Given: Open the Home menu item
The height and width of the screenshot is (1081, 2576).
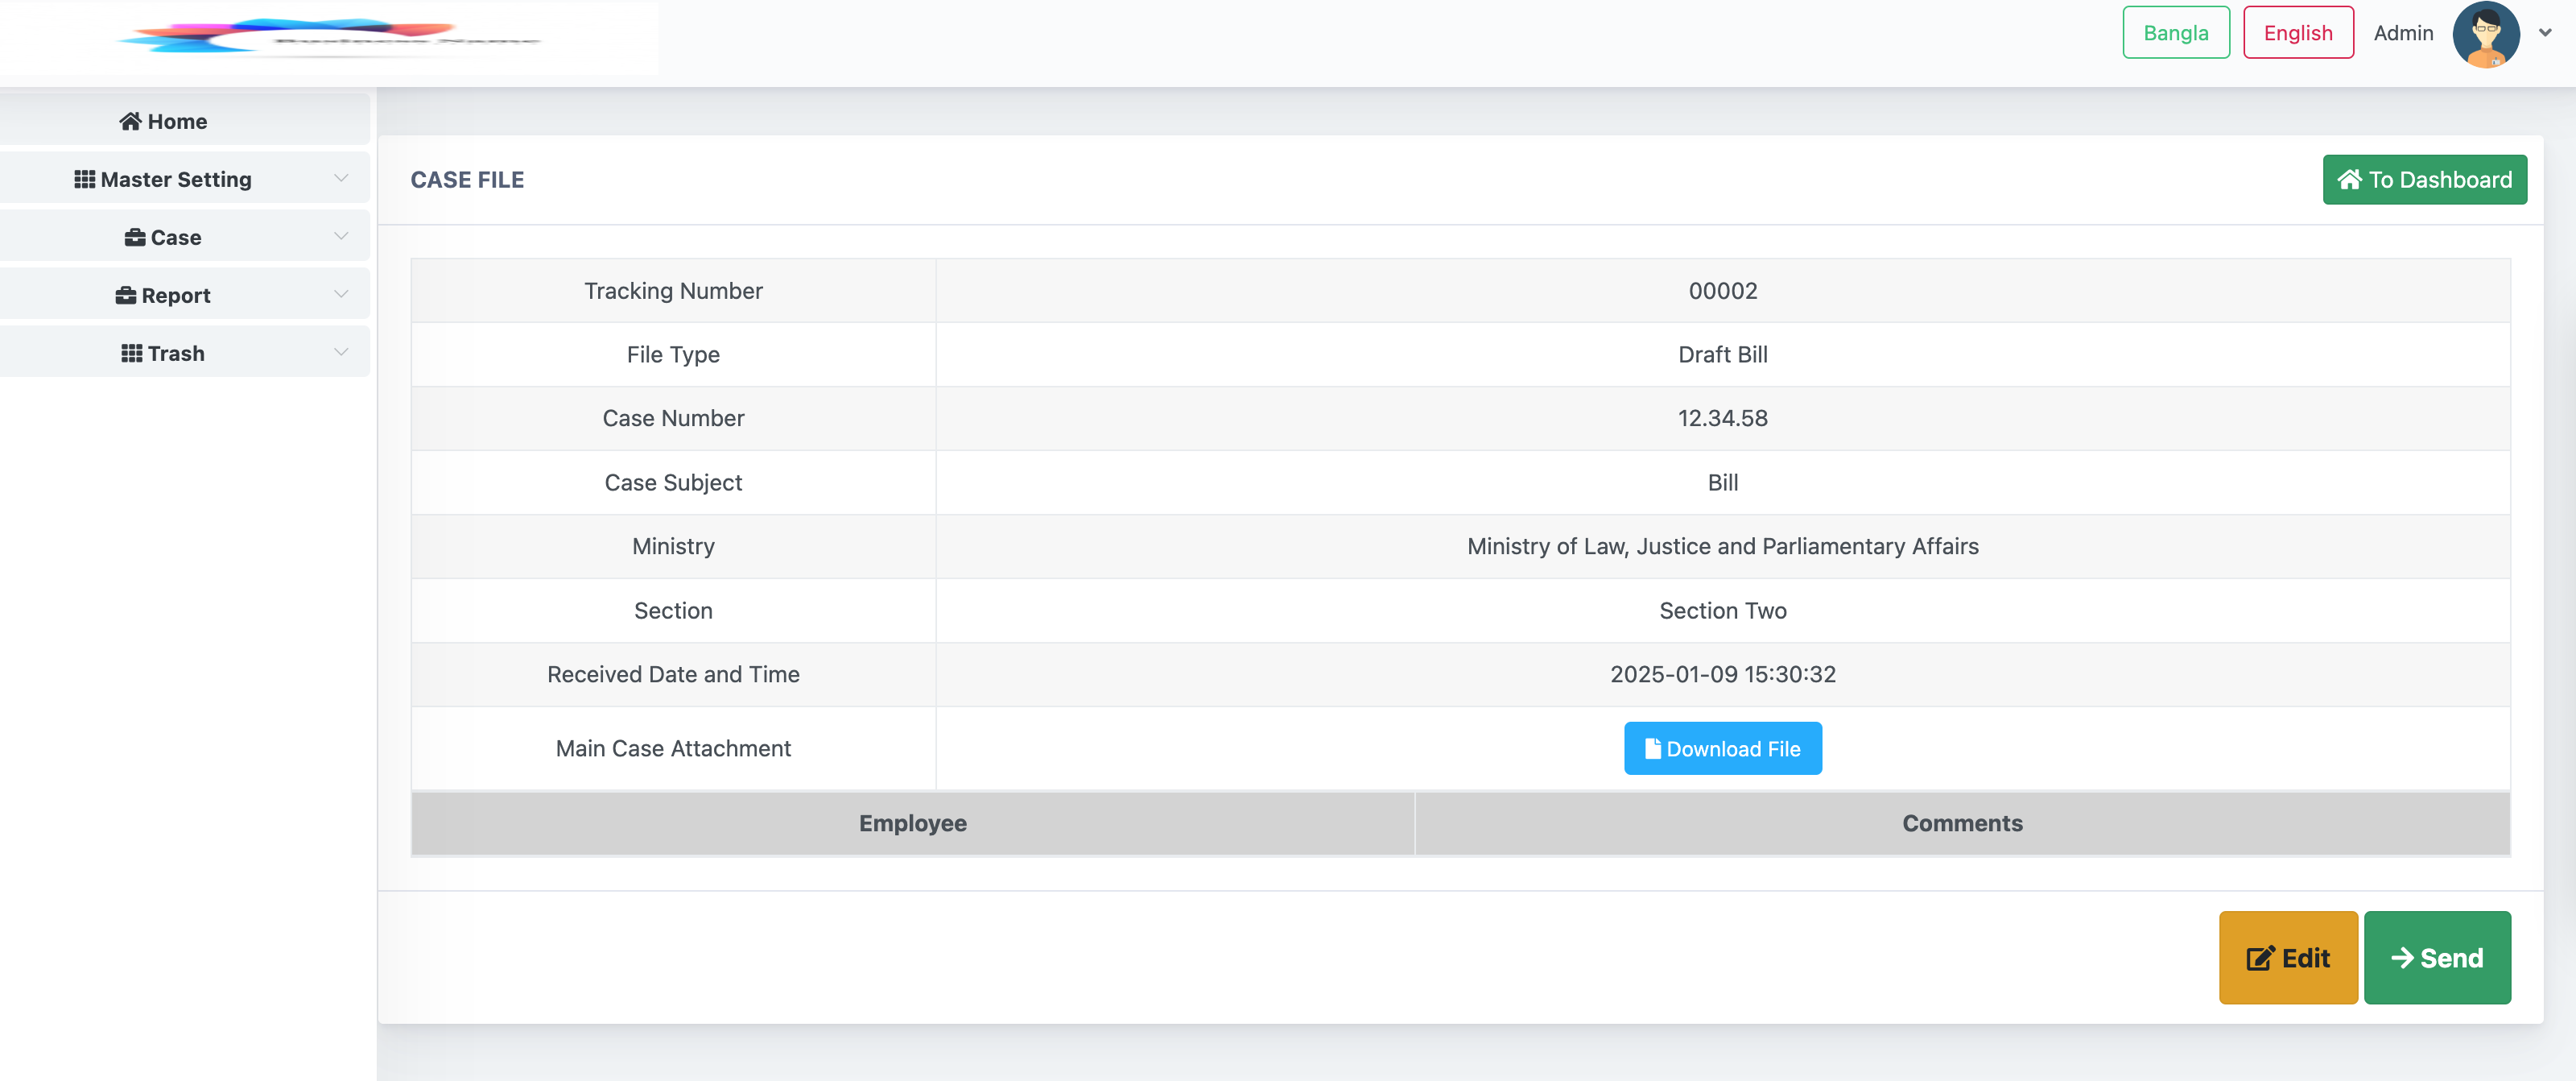Looking at the screenshot, I should [185, 120].
